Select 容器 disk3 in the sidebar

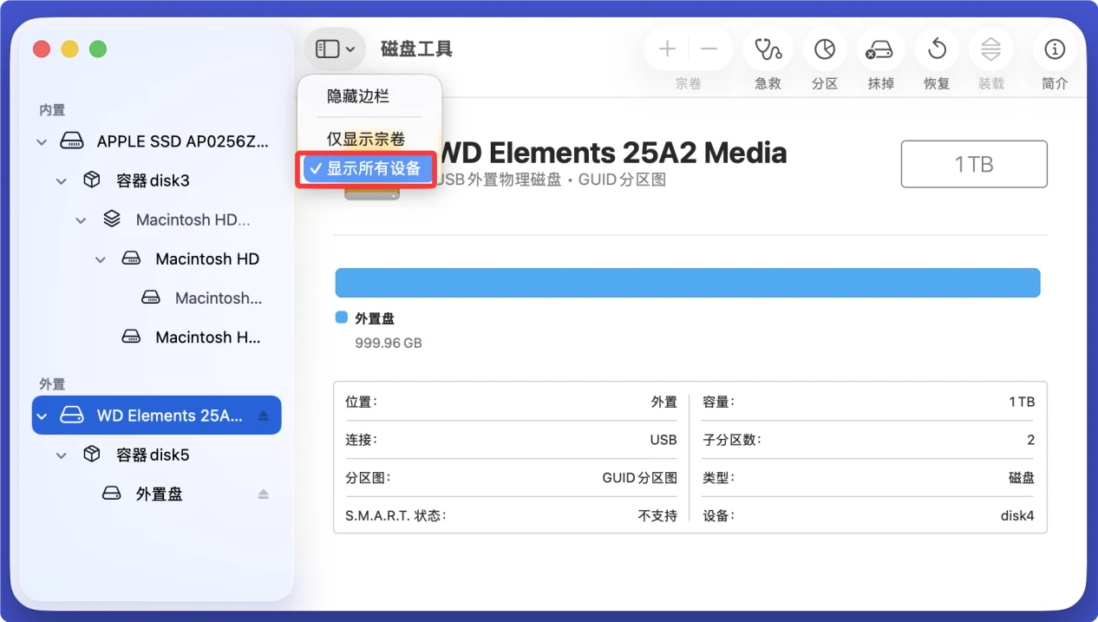157,180
